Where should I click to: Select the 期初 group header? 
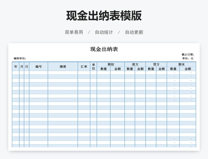(x=111, y=64)
